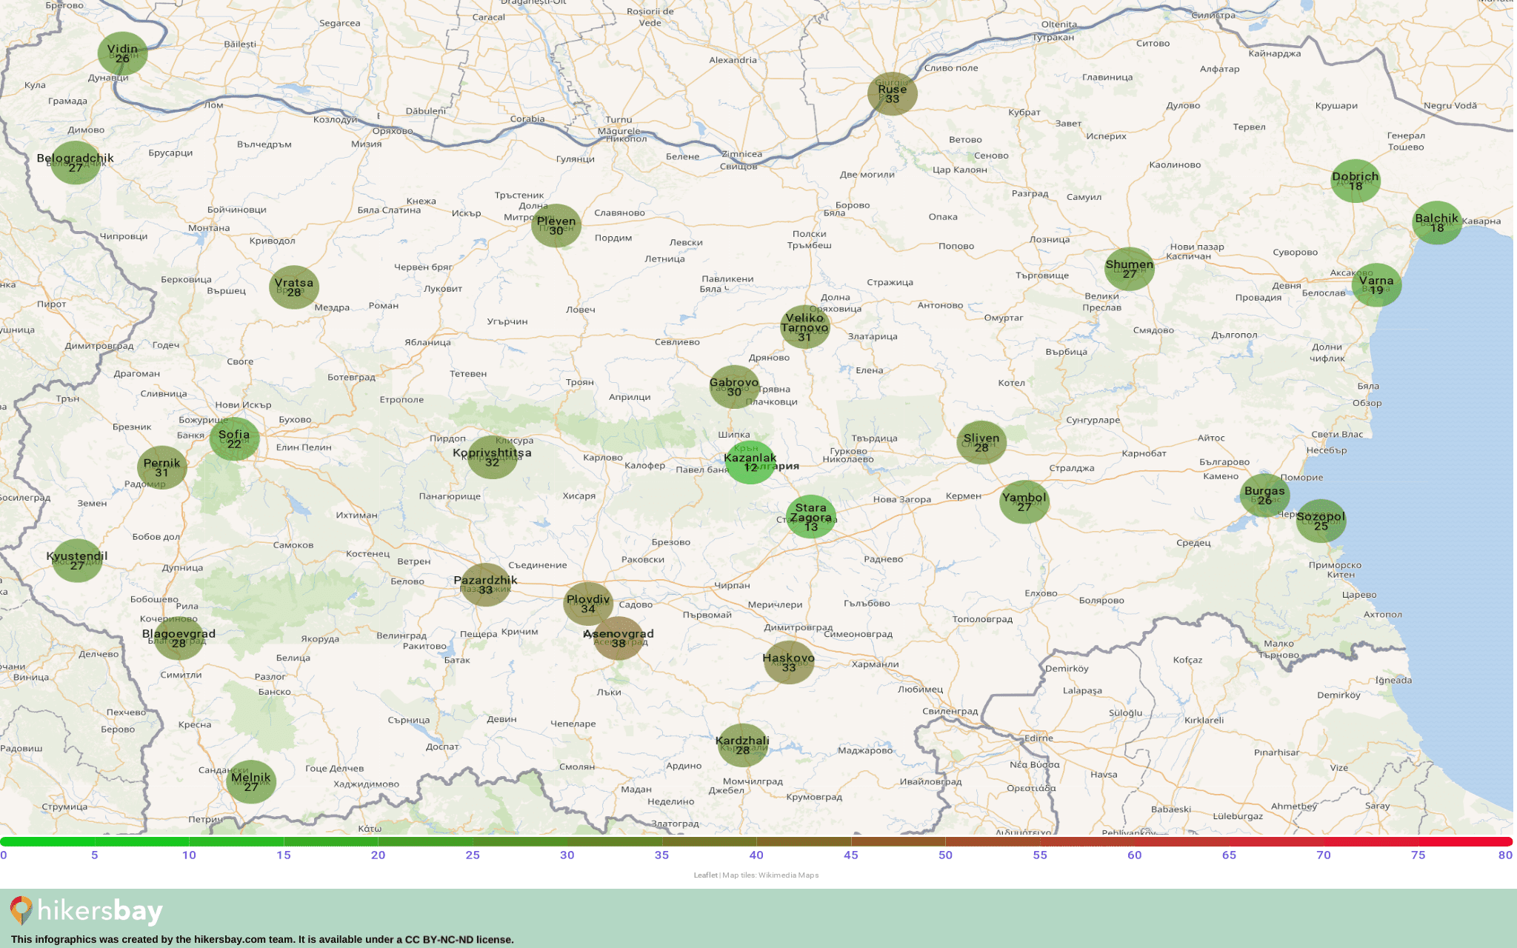Select the Kardzhali marker showing 28
Viewport: 1517px width, 948px height.
point(743,744)
